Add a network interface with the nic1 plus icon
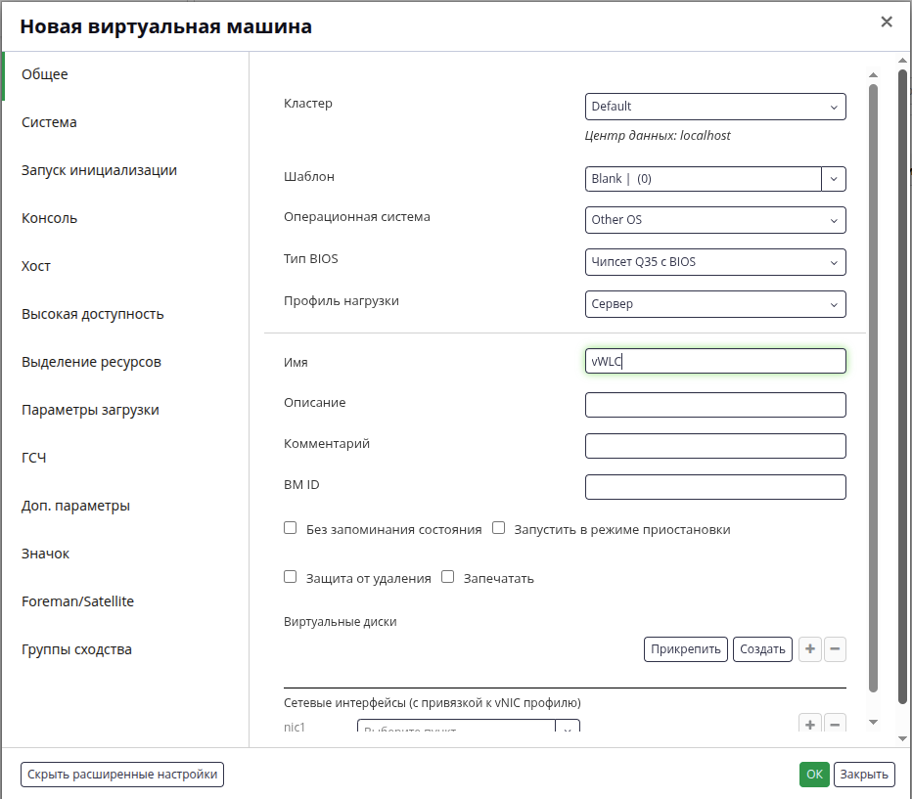 [810, 724]
